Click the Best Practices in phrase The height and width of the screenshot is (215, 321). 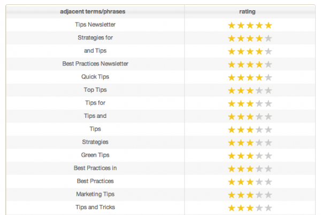(x=95, y=168)
